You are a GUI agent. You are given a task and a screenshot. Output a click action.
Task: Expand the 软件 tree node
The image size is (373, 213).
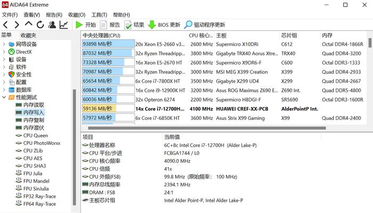tap(4, 67)
